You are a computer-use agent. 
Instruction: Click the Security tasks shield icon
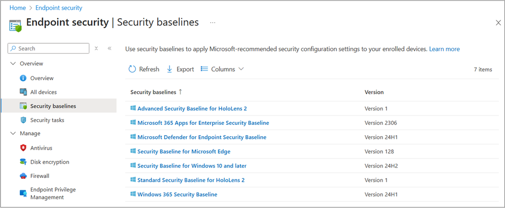click(23, 120)
